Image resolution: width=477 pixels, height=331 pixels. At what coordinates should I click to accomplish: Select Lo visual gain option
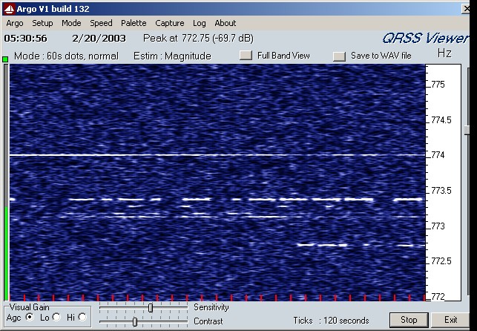[x=56, y=318]
